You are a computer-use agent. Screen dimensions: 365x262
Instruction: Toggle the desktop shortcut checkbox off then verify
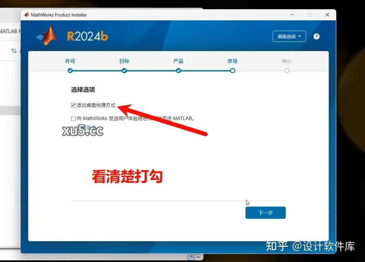tap(73, 105)
